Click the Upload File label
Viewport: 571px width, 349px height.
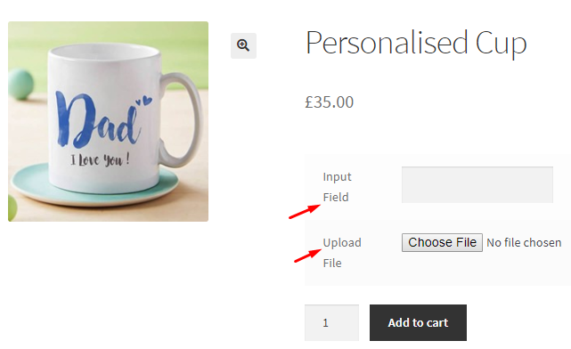coord(341,253)
